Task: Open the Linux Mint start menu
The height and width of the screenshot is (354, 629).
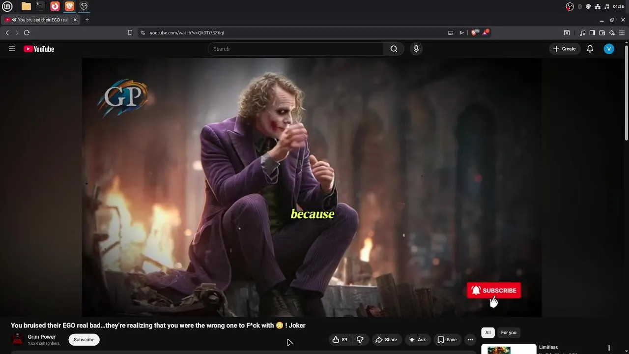Action: [x=7, y=6]
